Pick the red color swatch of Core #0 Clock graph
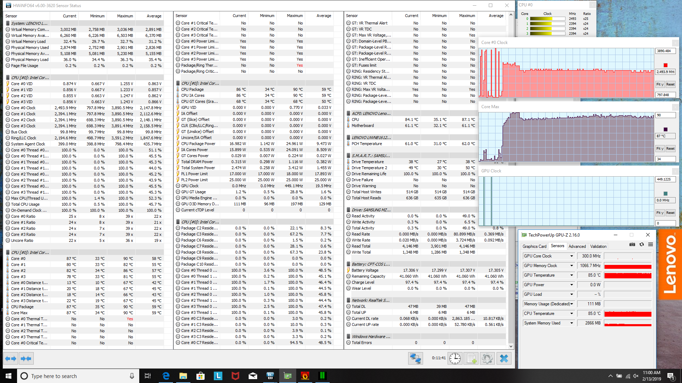682x383 pixels. click(665, 65)
